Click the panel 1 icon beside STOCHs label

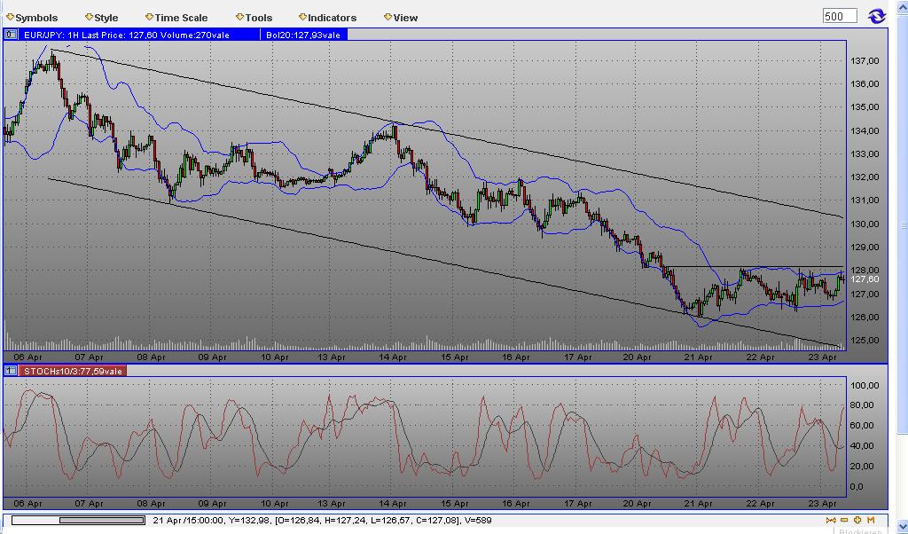(x=11, y=371)
